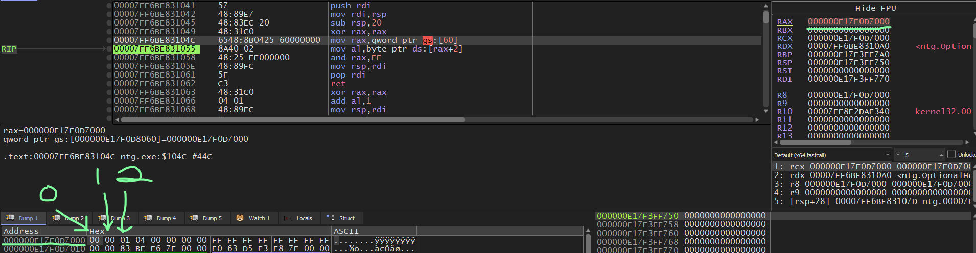
Task: Click the Dump 4 tab icon
Action: click(x=148, y=218)
